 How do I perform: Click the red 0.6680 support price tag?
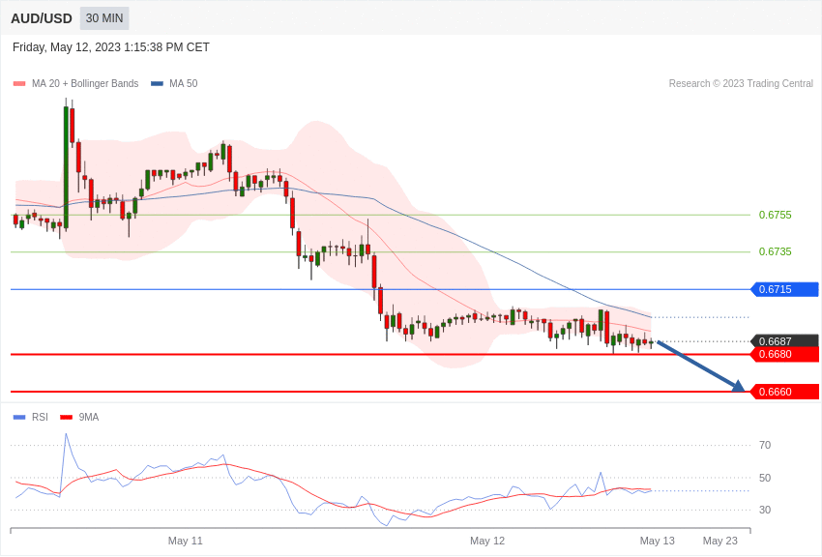point(785,354)
